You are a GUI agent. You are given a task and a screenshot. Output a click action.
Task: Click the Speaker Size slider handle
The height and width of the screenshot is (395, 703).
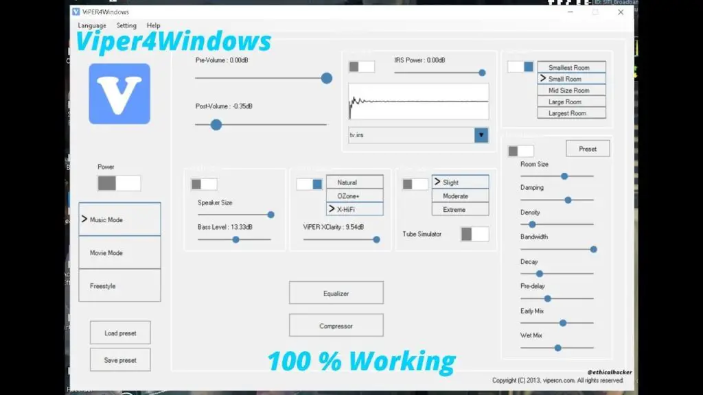pyautogui.click(x=270, y=215)
